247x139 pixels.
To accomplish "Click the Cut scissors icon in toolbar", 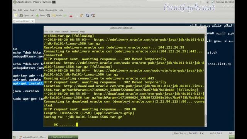I will point(71,15).
